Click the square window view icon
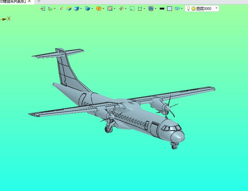Image resolution: width=248 pixels, height=191 pixels. tap(132, 8)
